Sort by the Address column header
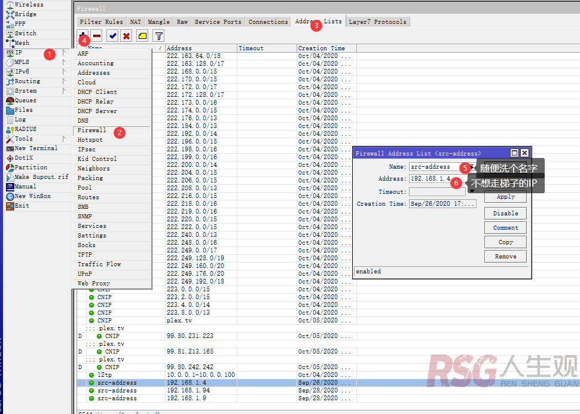This screenshot has width=580, height=414. (201, 48)
